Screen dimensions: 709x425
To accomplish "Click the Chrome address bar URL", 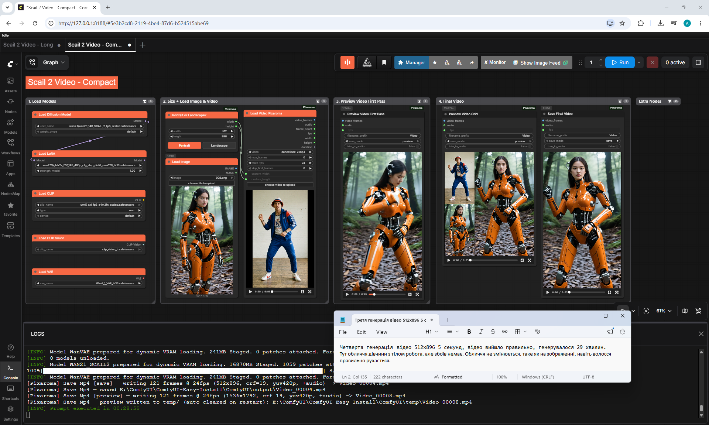I will (134, 23).
